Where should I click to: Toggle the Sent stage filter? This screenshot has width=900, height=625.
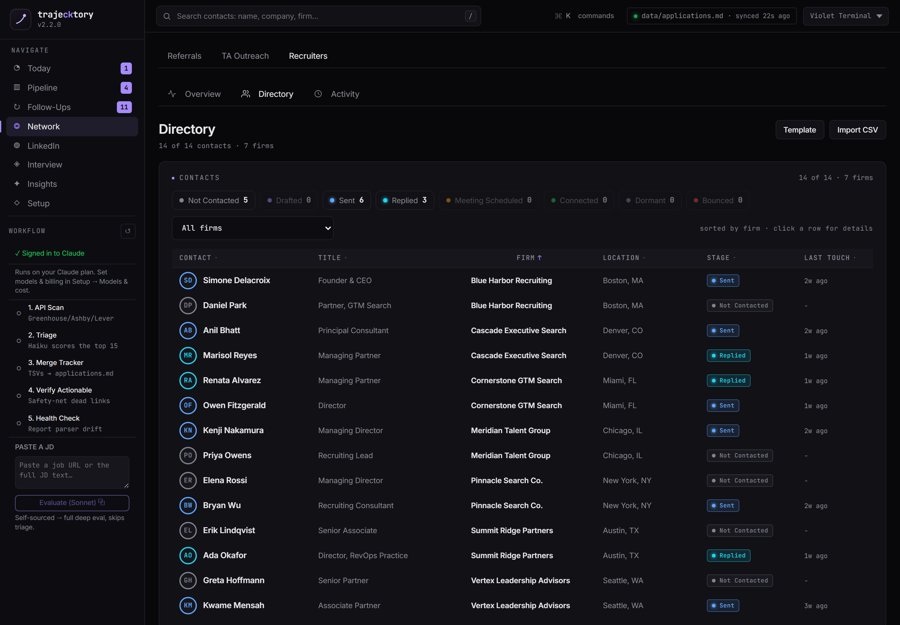(x=347, y=200)
